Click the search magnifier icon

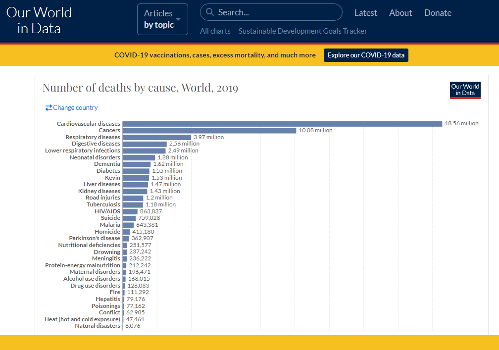pyautogui.click(x=210, y=12)
